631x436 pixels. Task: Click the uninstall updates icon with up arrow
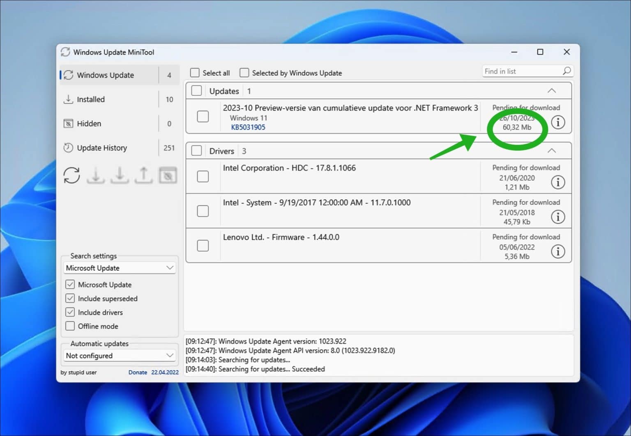click(x=143, y=175)
